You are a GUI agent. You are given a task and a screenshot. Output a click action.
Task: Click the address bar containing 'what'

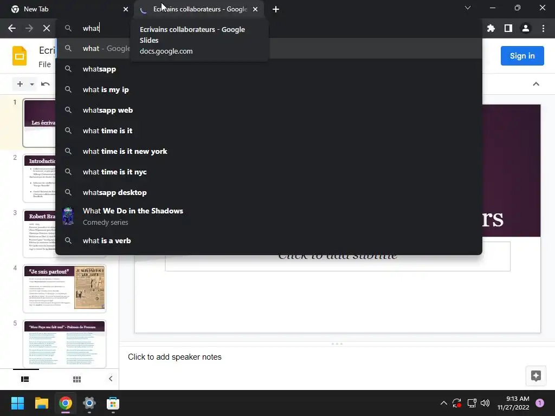(269, 28)
